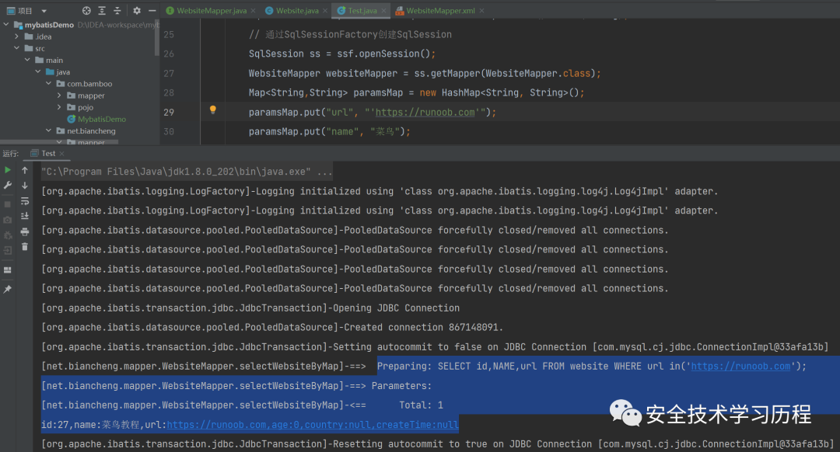
Task: Click the Stop process square icon
Action: click(x=8, y=204)
